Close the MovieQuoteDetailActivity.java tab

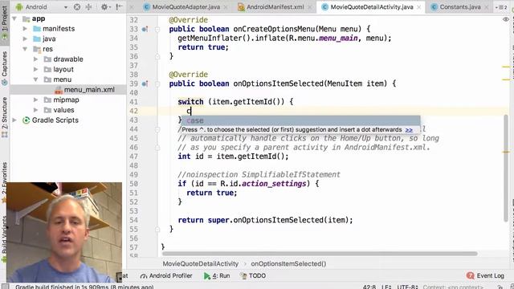(419, 7)
